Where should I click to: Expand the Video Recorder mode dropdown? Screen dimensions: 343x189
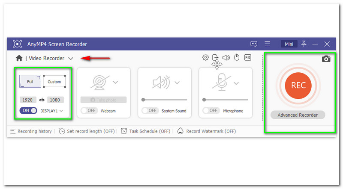click(x=70, y=59)
